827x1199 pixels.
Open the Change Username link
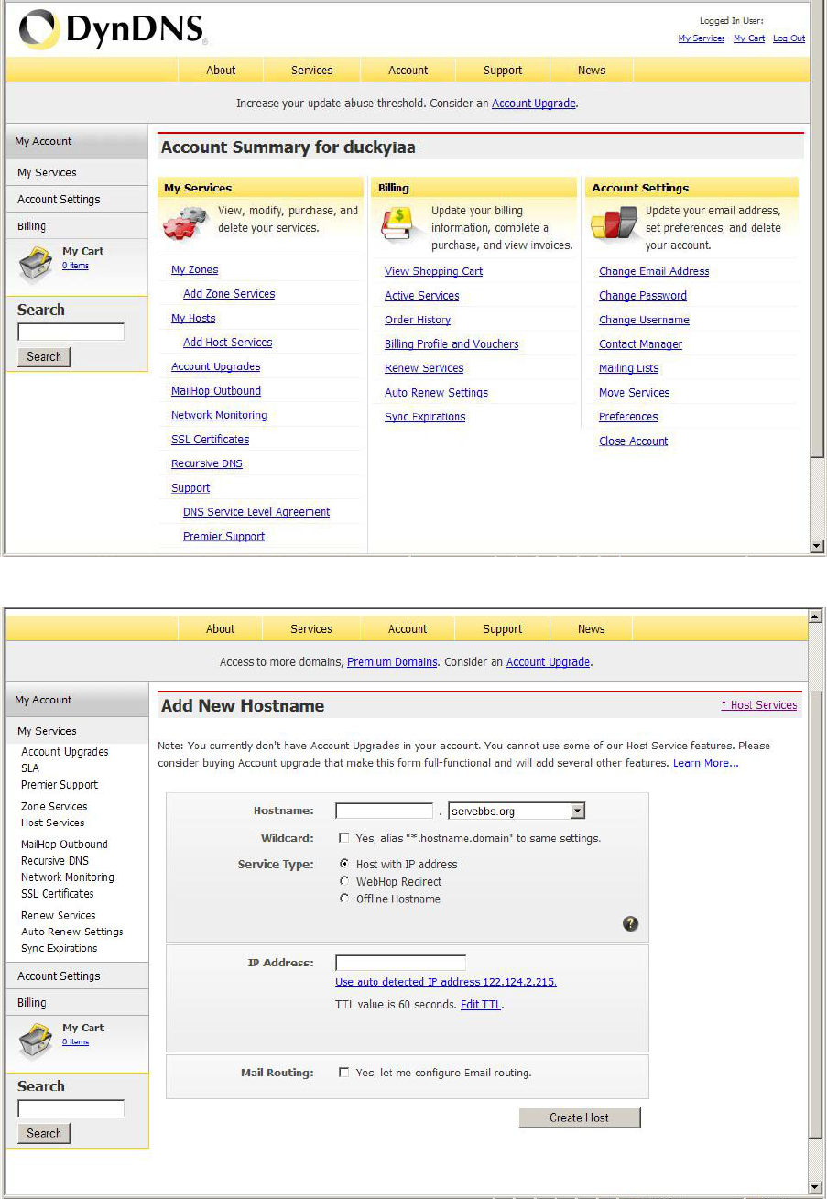pyautogui.click(x=644, y=320)
